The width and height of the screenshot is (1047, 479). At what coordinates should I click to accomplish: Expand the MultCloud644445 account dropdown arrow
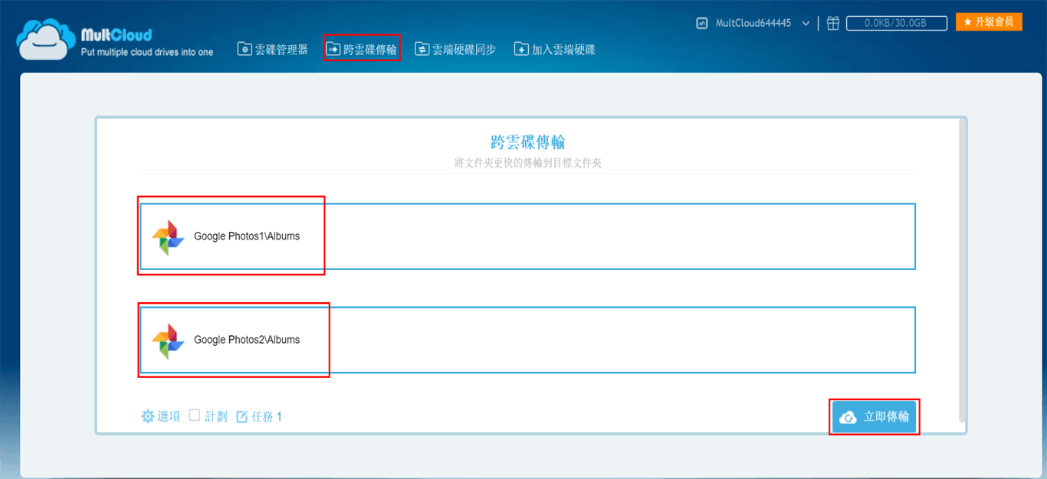(806, 24)
